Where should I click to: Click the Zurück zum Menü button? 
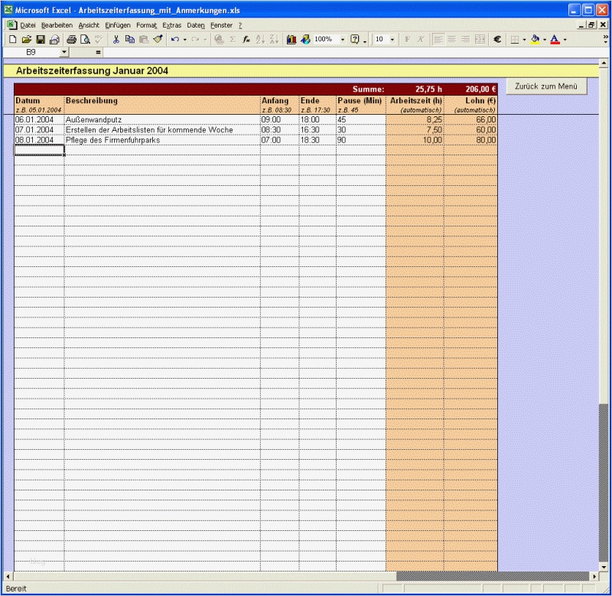545,86
